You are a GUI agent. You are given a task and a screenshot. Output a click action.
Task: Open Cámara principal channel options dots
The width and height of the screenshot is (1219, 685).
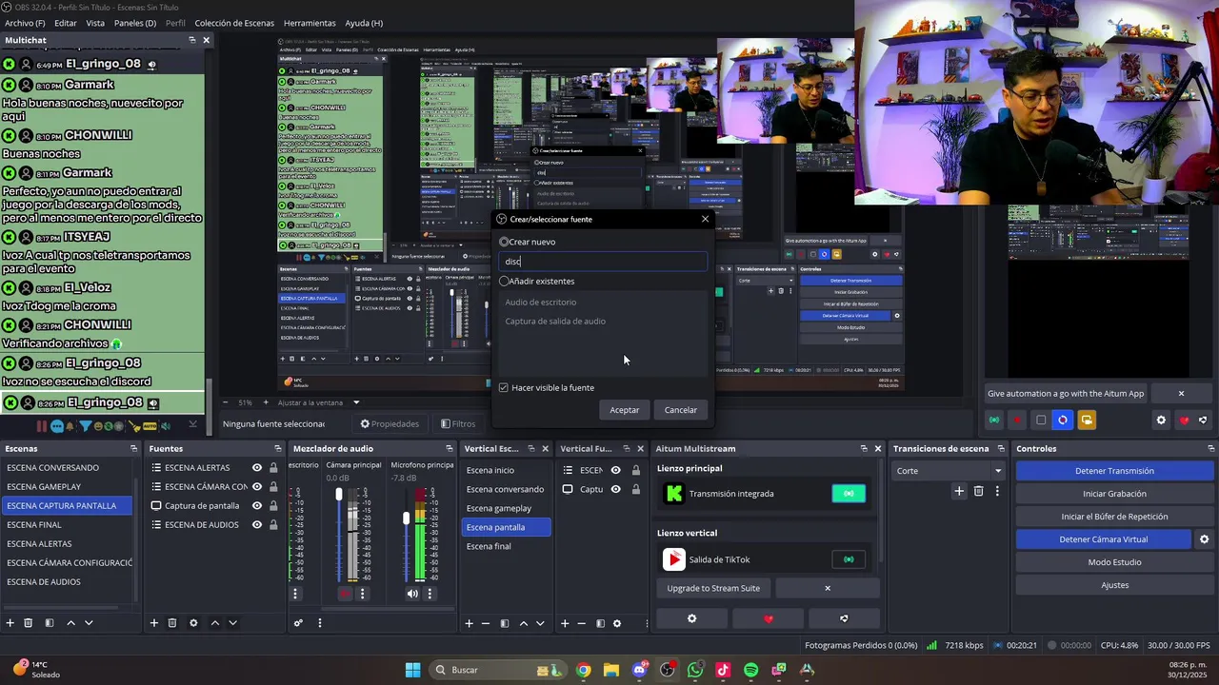pyautogui.click(x=362, y=594)
